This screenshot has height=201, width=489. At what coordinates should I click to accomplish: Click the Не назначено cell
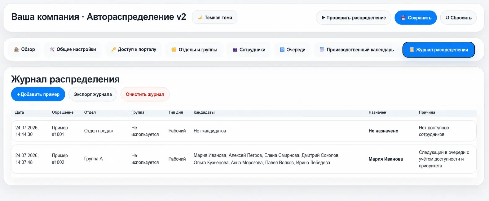383,131
